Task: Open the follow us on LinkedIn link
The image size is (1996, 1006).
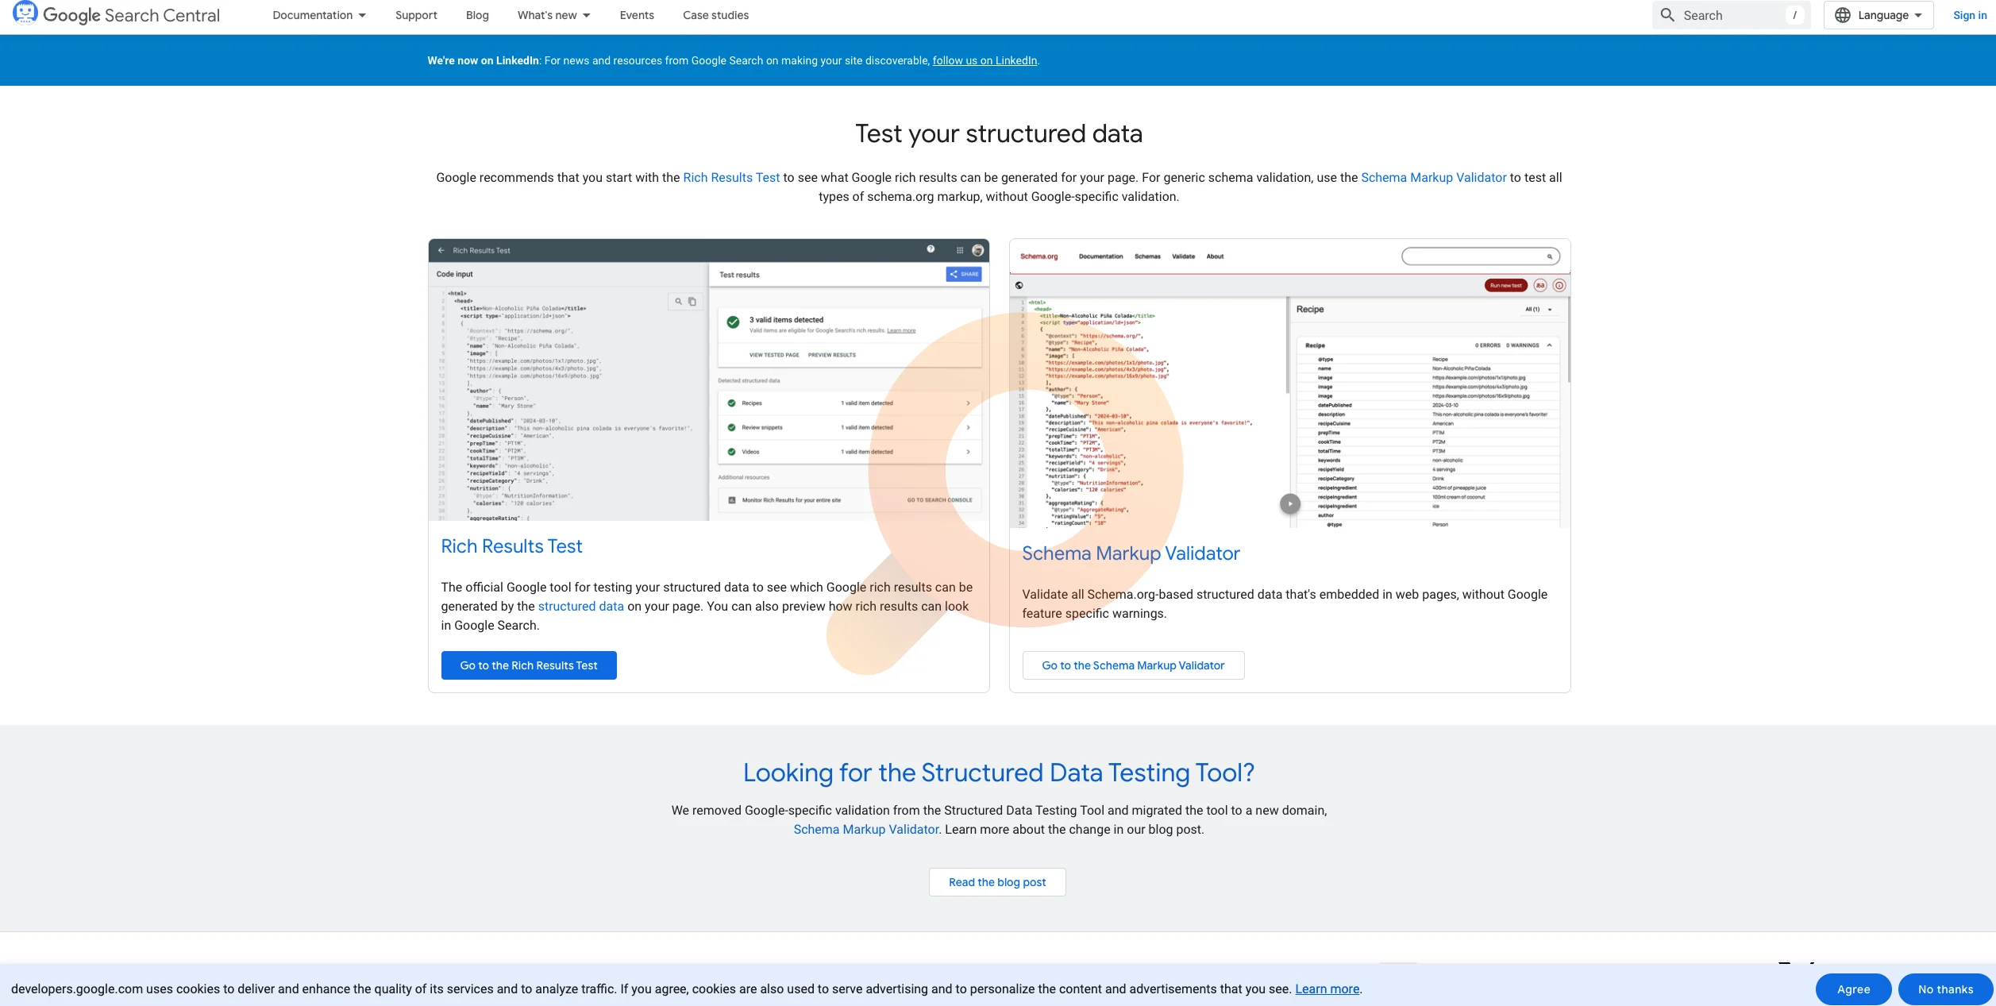Action: pos(985,60)
